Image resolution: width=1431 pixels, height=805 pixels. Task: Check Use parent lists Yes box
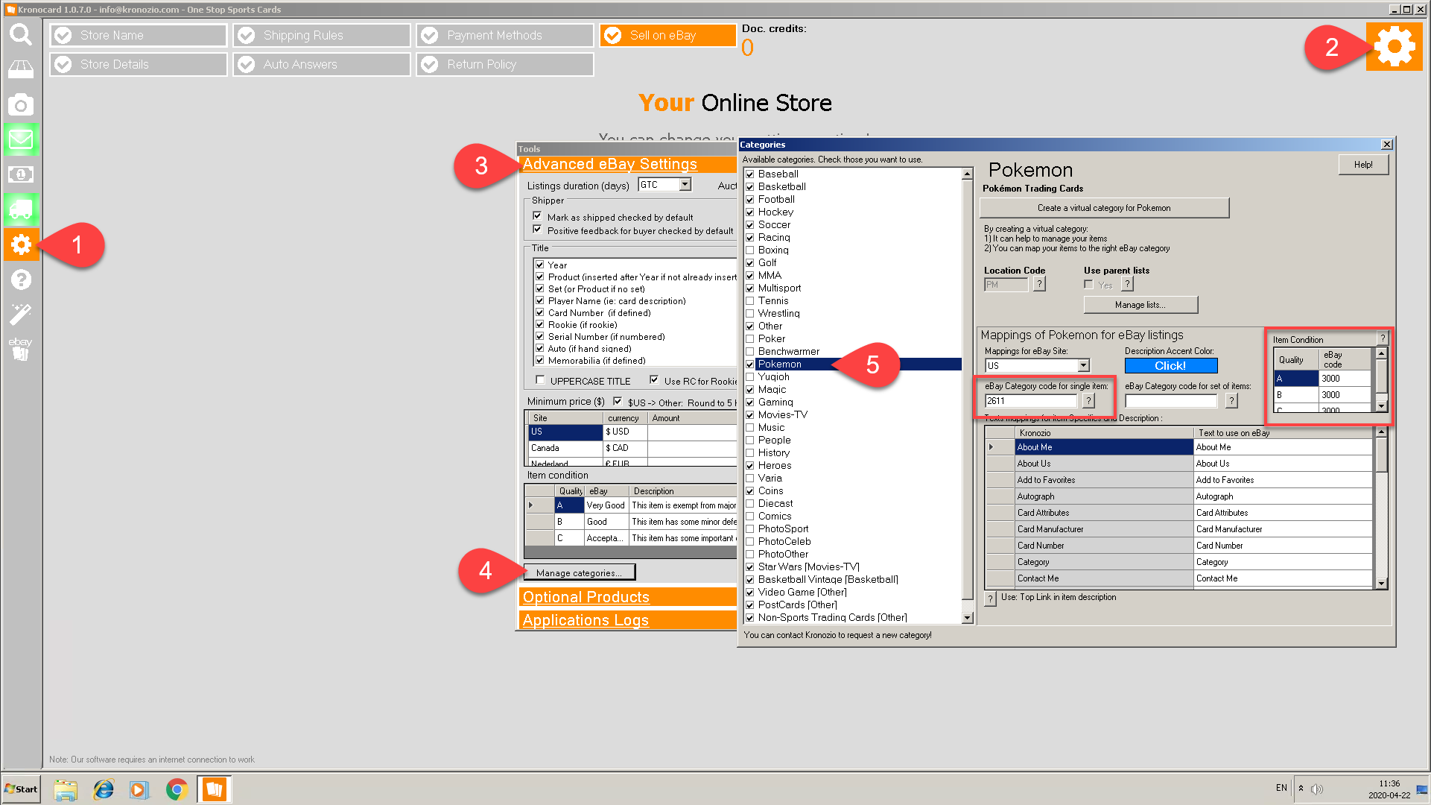1089,285
